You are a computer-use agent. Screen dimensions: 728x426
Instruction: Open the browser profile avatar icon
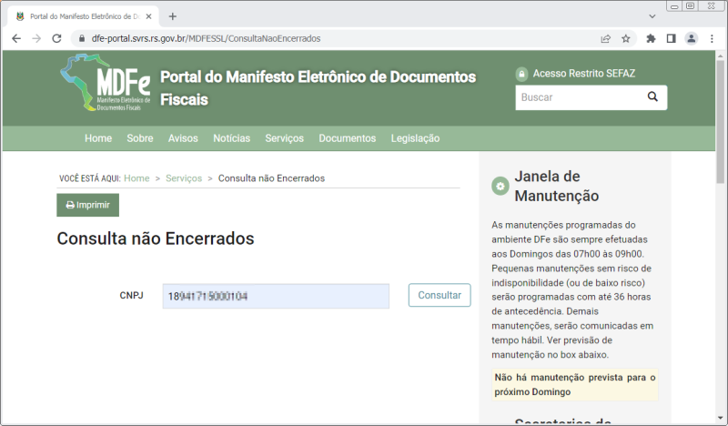(692, 38)
